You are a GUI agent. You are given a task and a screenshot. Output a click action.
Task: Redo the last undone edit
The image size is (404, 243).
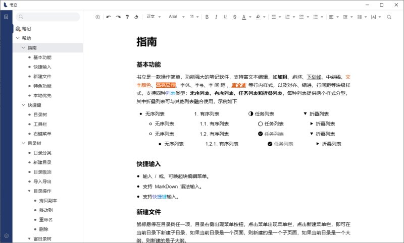pyautogui.click(x=118, y=17)
